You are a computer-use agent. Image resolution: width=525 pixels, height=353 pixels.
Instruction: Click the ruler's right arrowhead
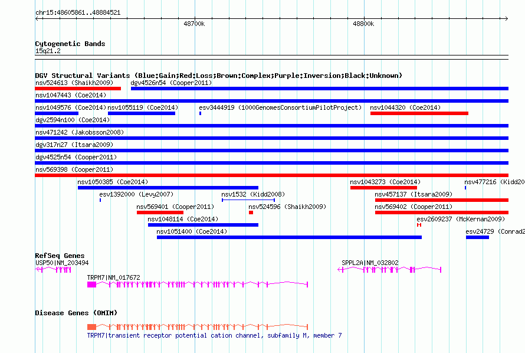506,19
